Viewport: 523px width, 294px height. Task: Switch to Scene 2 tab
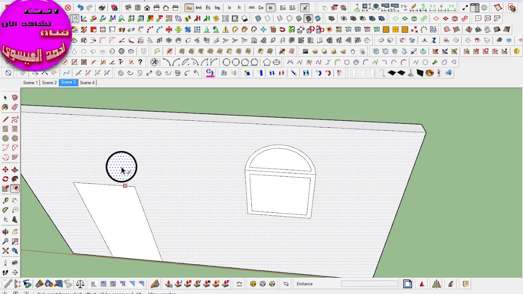coord(49,82)
